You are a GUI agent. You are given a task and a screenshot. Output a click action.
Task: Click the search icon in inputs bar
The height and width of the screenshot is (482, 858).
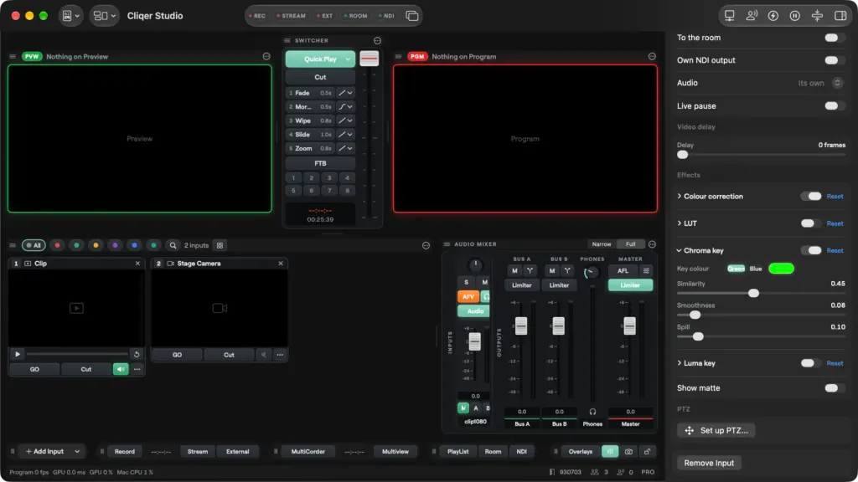pos(173,245)
